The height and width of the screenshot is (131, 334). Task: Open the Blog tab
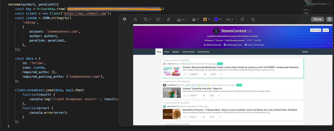point(159,52)
